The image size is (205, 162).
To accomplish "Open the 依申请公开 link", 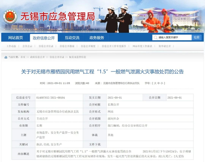I will (x=165, y=46).
